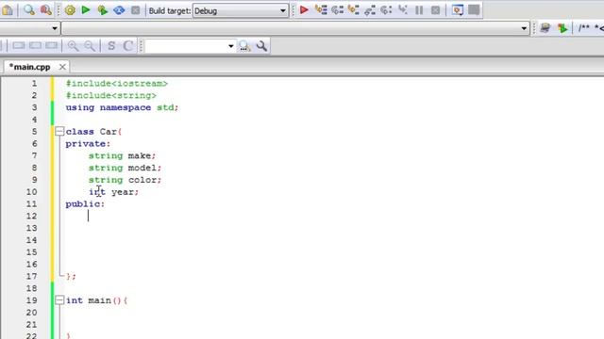Toggle the S source button
The image size is (604, 339).
click(x=111, y=46)
